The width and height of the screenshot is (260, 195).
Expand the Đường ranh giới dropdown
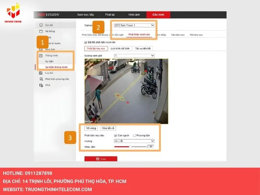click(134, 56)
